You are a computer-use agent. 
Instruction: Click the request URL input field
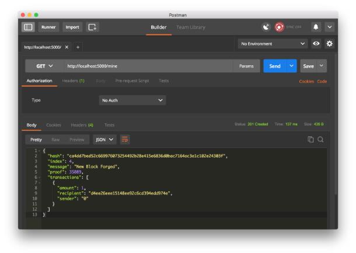point(148,66)
